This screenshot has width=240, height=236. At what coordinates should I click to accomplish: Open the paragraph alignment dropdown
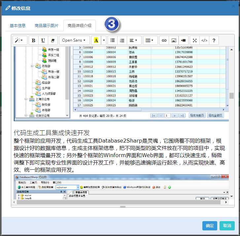point(134,40)
